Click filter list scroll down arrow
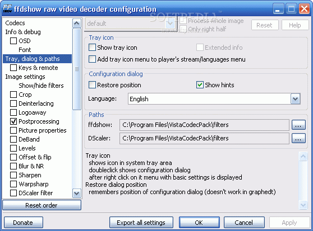The width and height of the screenshot is (313, 231). click(x=77, y=193)
